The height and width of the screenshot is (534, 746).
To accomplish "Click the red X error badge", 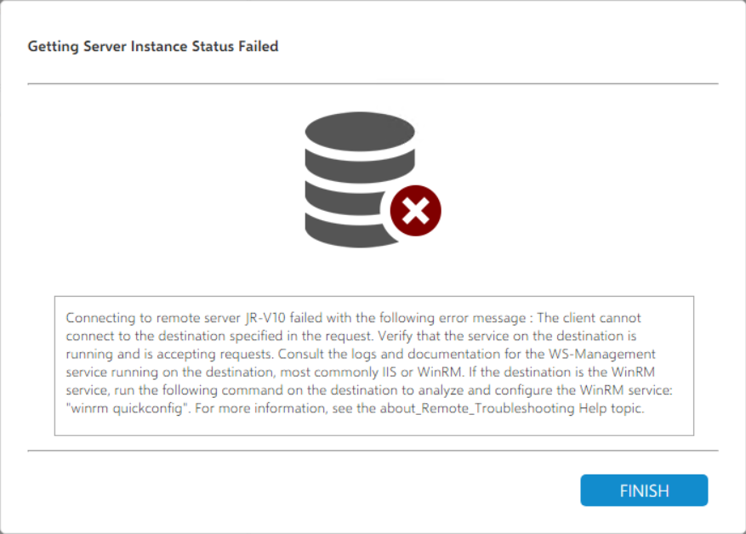I will [415, 209].
